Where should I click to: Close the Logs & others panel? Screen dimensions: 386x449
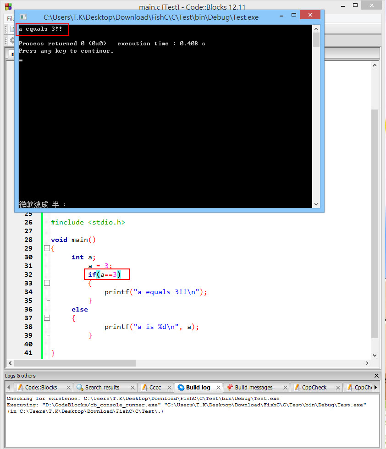(x=376, y=376)
